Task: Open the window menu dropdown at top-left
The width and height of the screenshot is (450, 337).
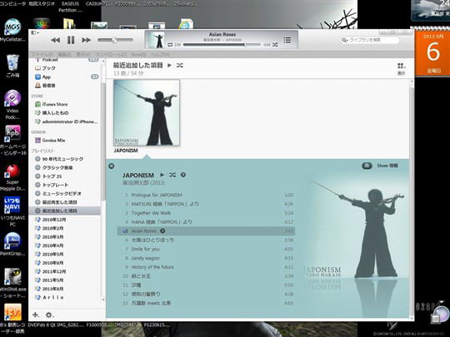Action: click(35, 32)
